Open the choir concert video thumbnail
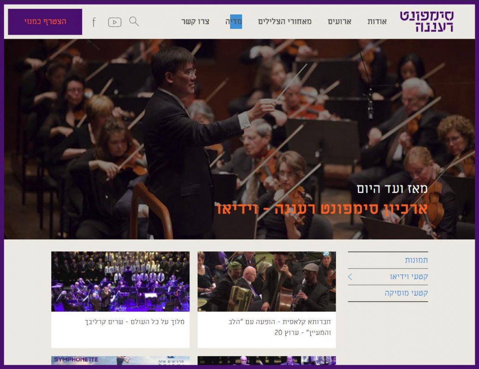The image size is (479, 369). click(x=120, y=281)
